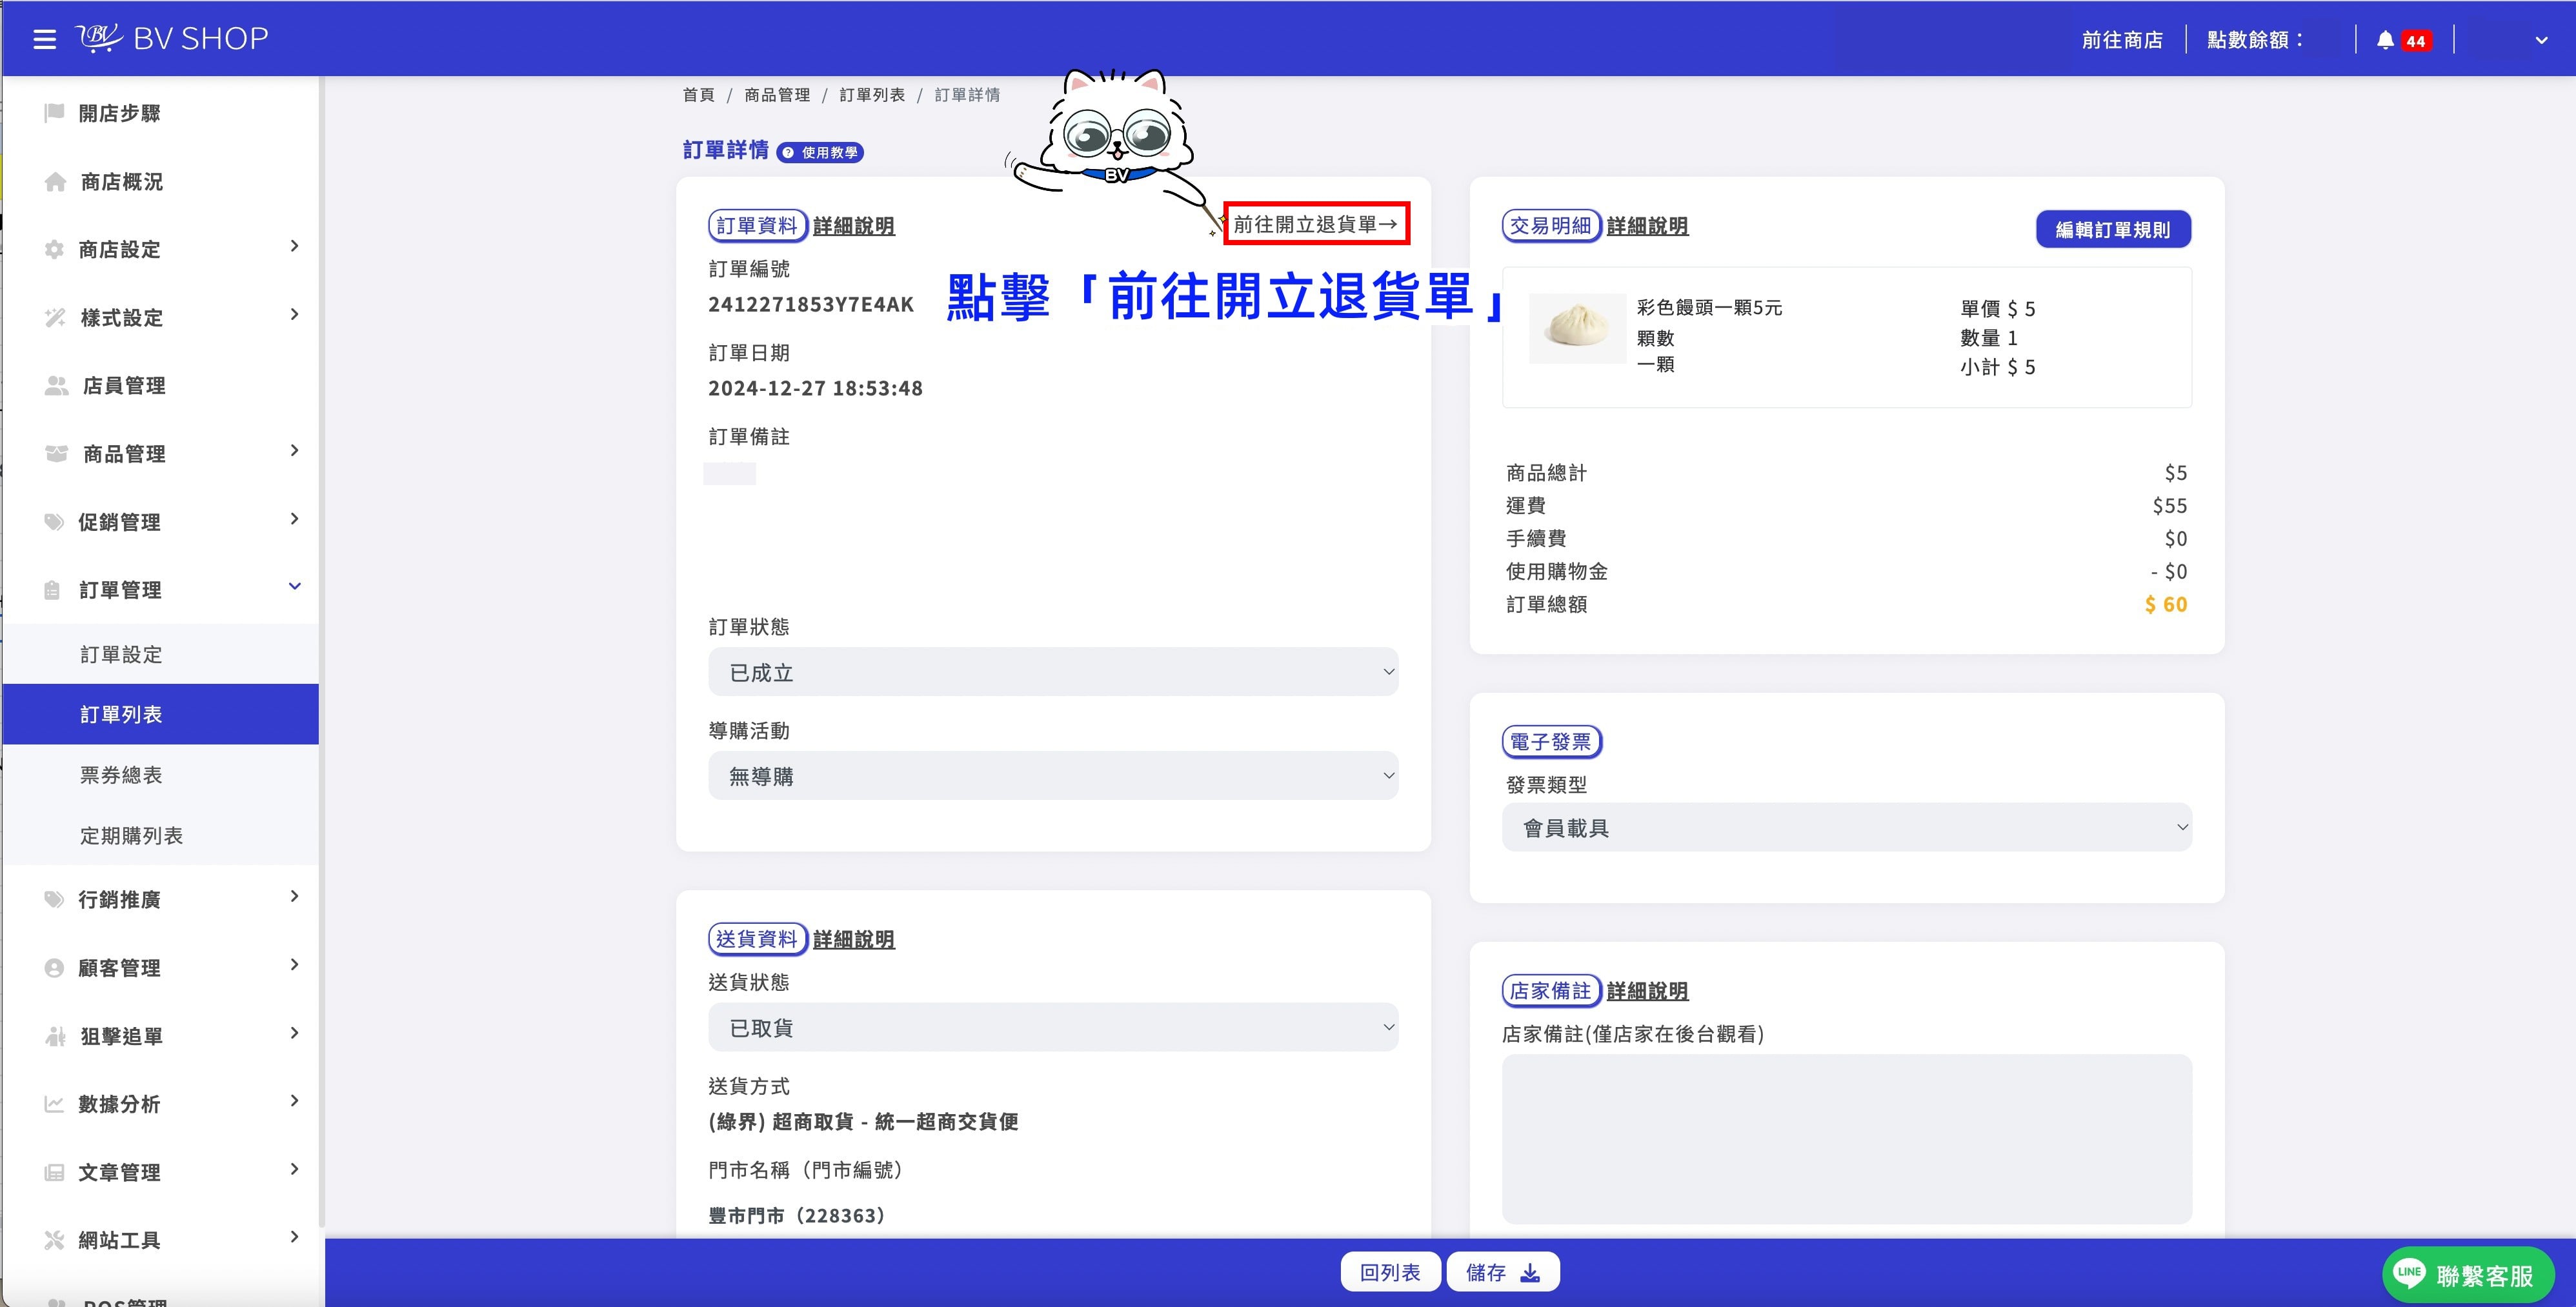Open the 導購活動 dropdown showing 無導購
This screenshot has height=1307, width=2576.
point(1053,776)
